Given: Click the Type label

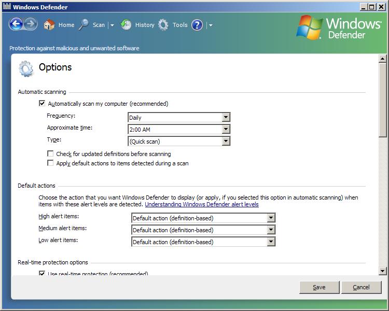Looking at the screenshot, I should click(x=54, y=139).
